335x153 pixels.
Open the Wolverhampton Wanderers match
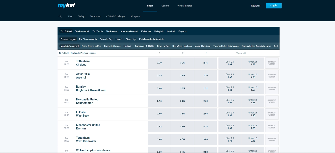point(93,150)
